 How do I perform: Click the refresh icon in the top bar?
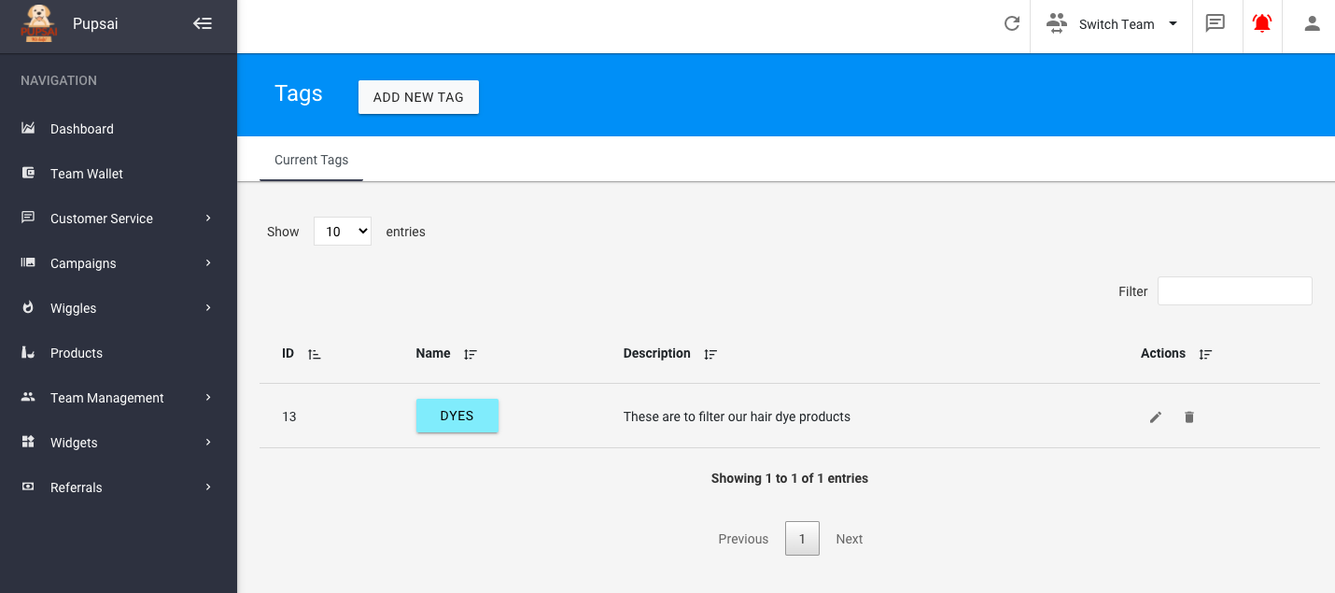(1011, 24)
